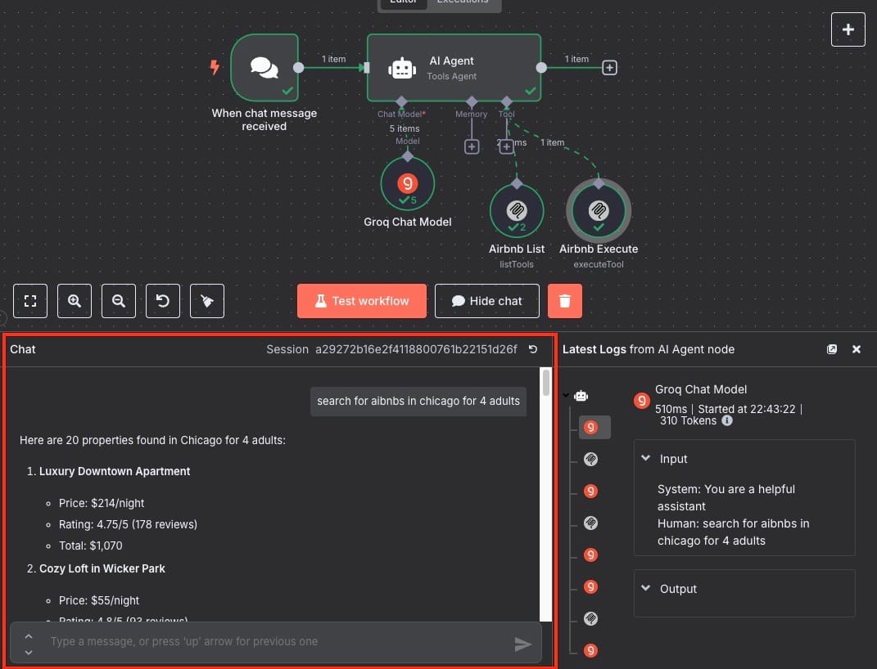The height and width of the screenshot is (669, 877).
Task: Zoom in on the canvas
Action: [x=75, y=301]
